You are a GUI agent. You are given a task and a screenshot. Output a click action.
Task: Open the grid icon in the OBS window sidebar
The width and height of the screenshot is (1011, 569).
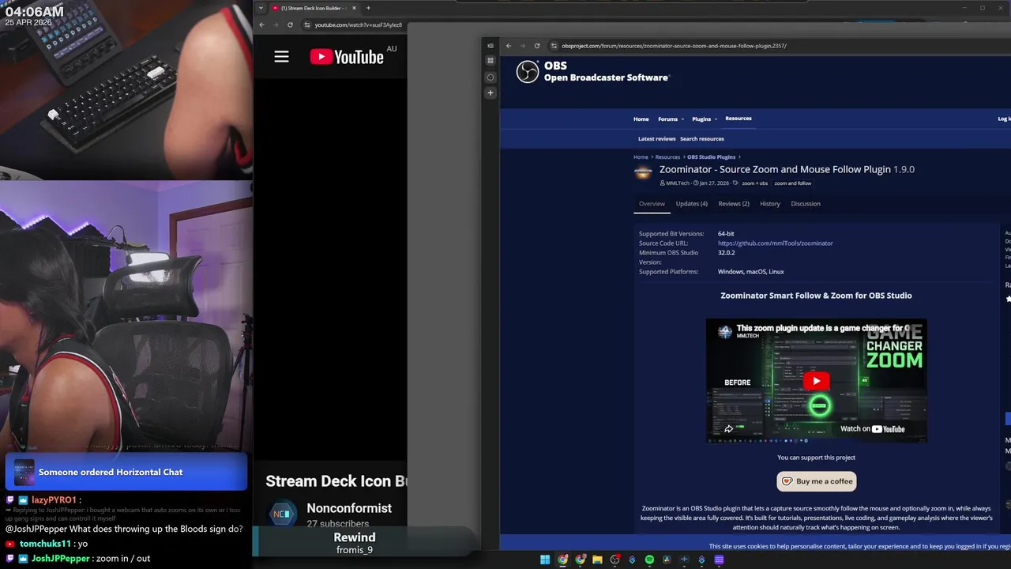pos(490,61)
